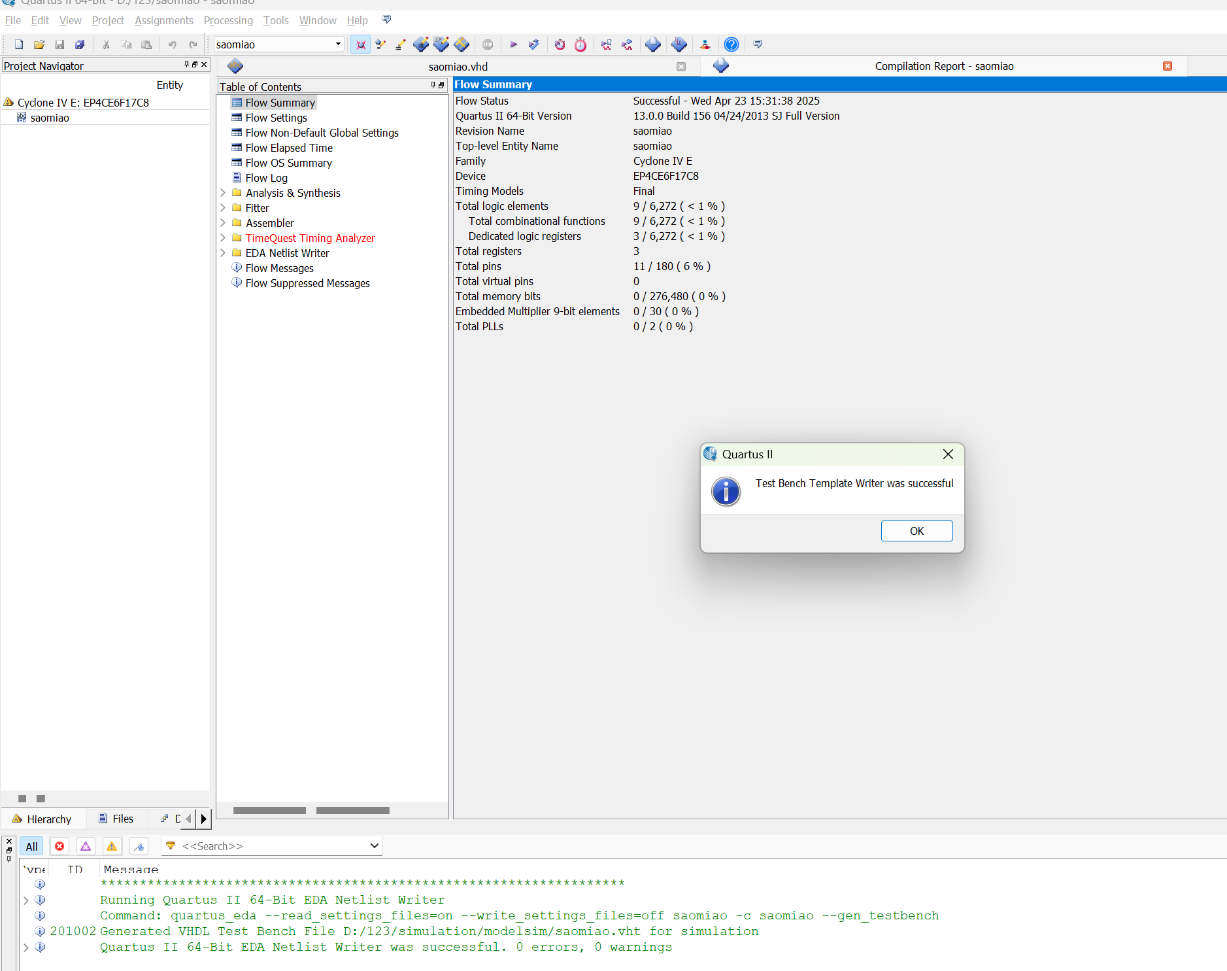The image size is (1227, 971).
Task: Open TimeQuest Timing Analyzer stopwatch icon
Action: point(580,44)
